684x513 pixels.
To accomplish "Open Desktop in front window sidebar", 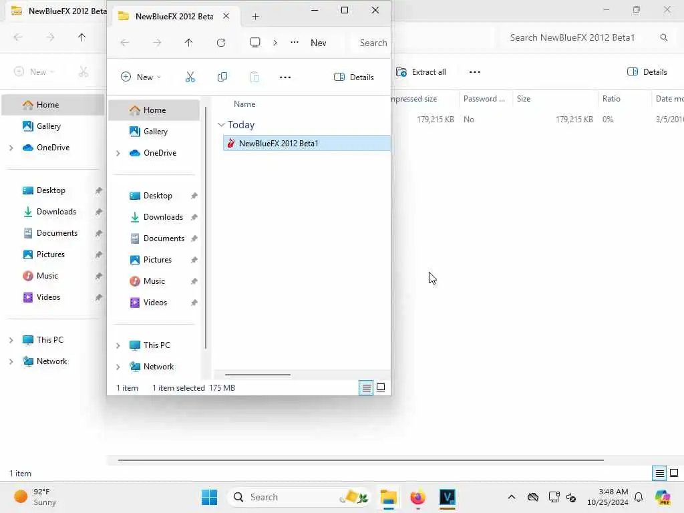I will pos(154,196).
